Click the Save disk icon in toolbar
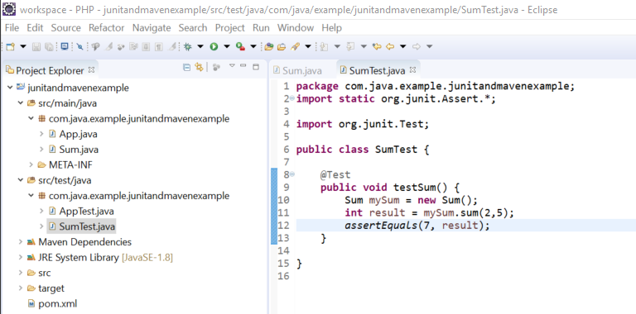This screenshot has width=636, height=314. (x=36, y=47)
